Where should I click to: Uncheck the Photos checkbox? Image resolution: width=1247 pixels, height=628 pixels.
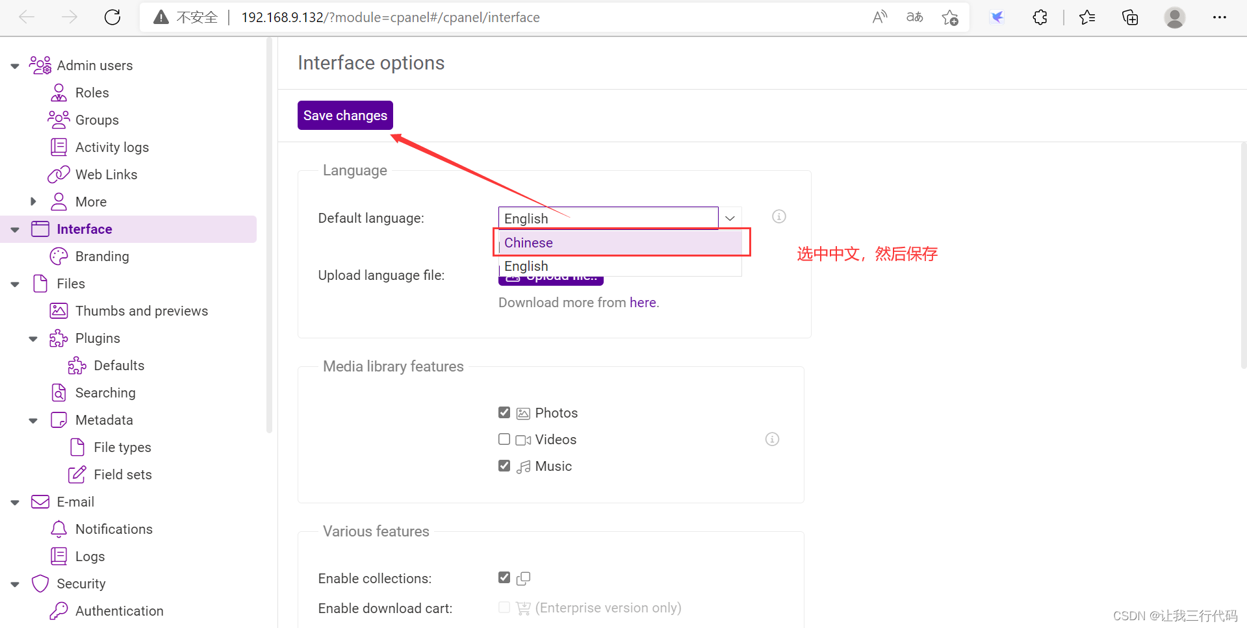tap(504, 412)
